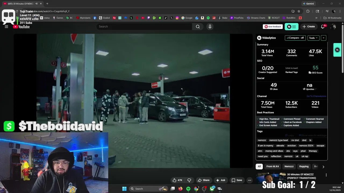Open the suggested 30 Minutes Of NEMZZZ thumbnail
344x193 pixels.
coord(271,178)
